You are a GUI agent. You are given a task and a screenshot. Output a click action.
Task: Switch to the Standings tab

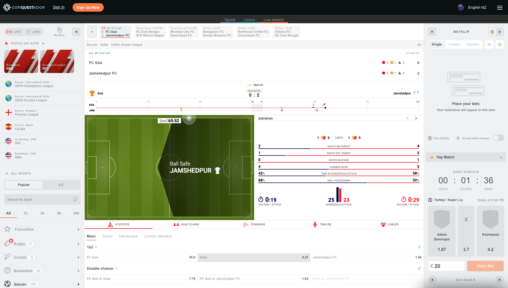[254, 224]
